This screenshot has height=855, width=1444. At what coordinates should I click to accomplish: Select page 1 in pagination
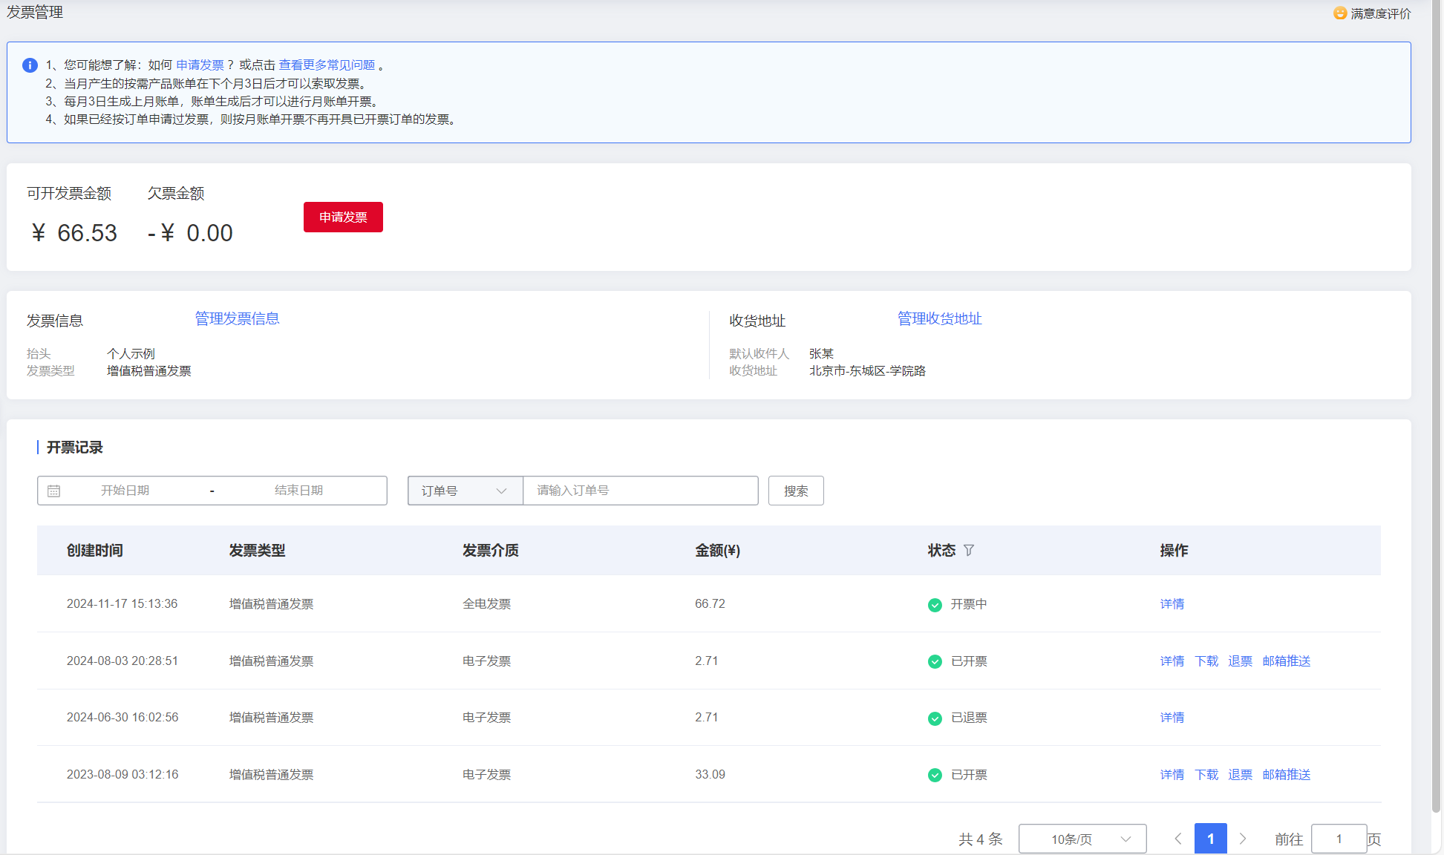point(1210,839)
